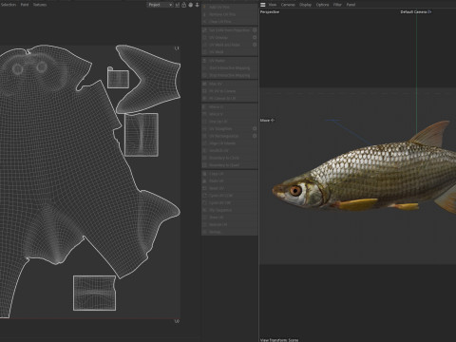456x342 pixels.
Task: Click the Copy UV command
Action: pos(230,174)
